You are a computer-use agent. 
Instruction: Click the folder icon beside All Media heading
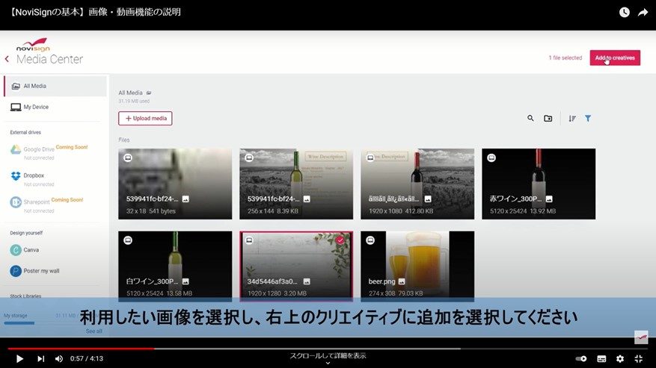149,93
